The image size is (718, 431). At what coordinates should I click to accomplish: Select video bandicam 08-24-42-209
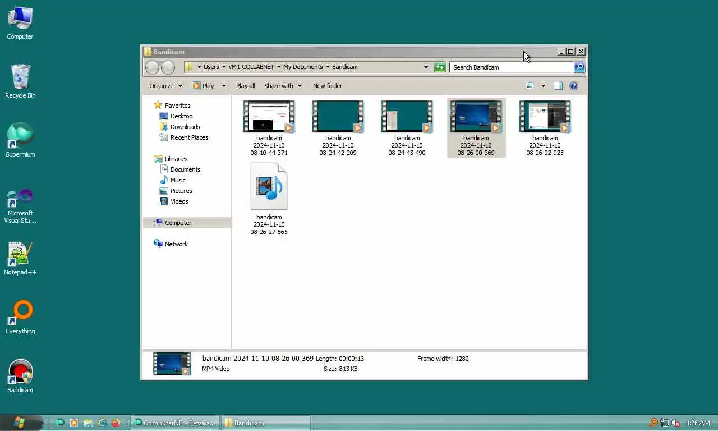(338, 128)
